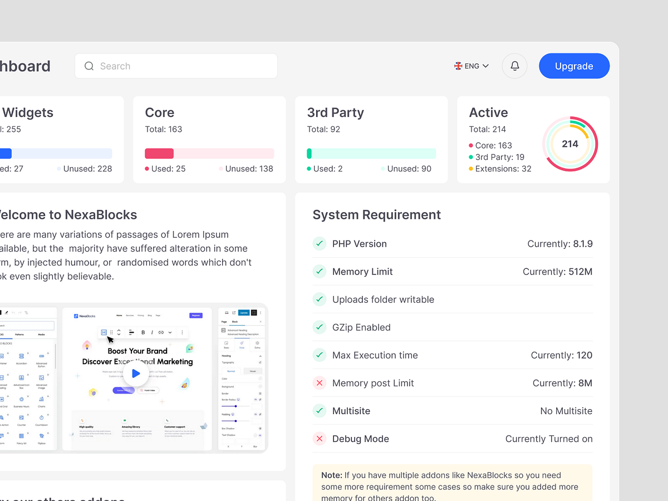Play the NexaBlocks intro video
Screen dimensions: 668x501
[136, 374]
